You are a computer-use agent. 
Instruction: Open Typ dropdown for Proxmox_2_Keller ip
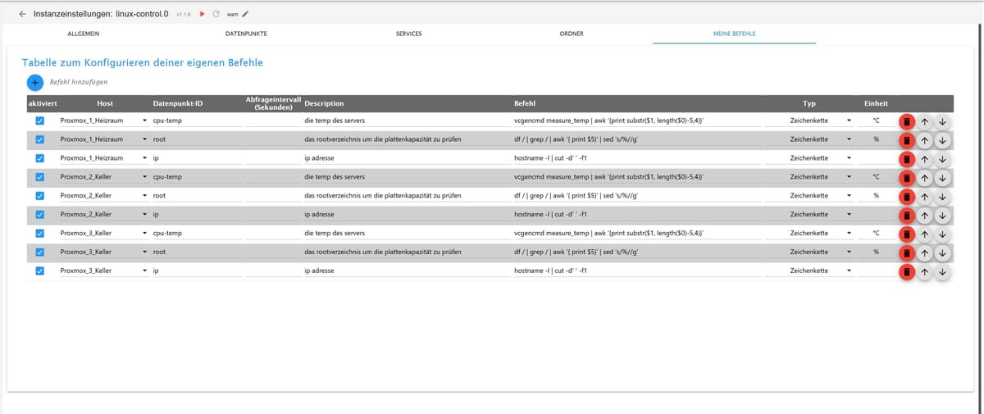click(x=809, y=215)
